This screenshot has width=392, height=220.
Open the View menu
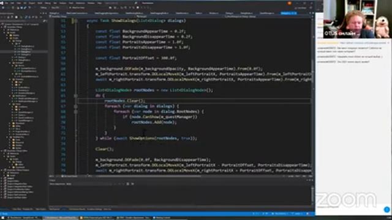pyautogui.click(x=19, y=3)
